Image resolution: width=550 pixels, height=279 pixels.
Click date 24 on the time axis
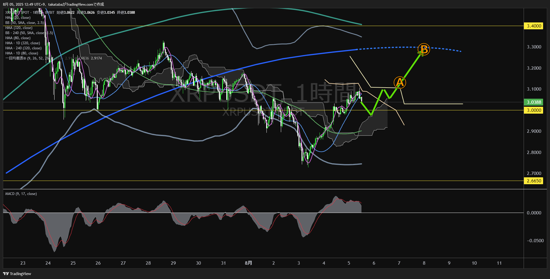coord(48,263)
